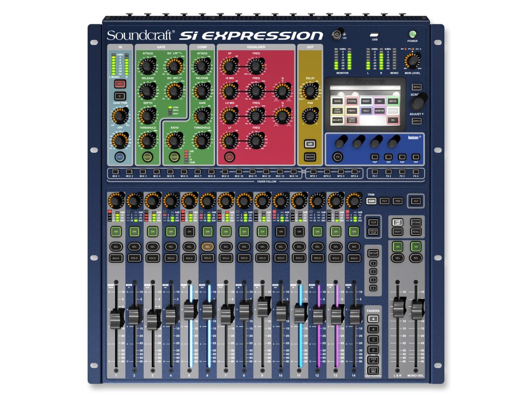Click the GEQ LO key
The image size is (531, 398).
(x=373, y=370)
